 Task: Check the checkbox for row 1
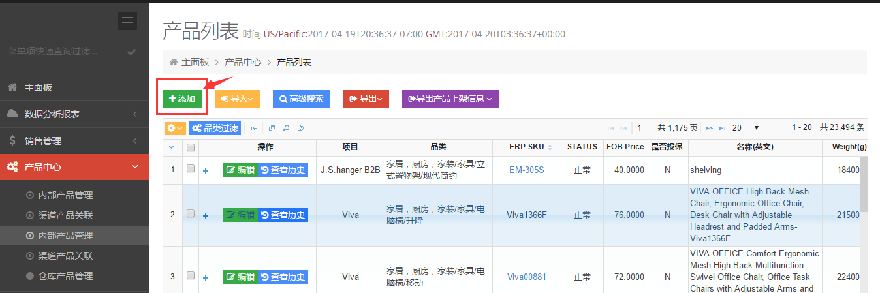pos(191,168)
